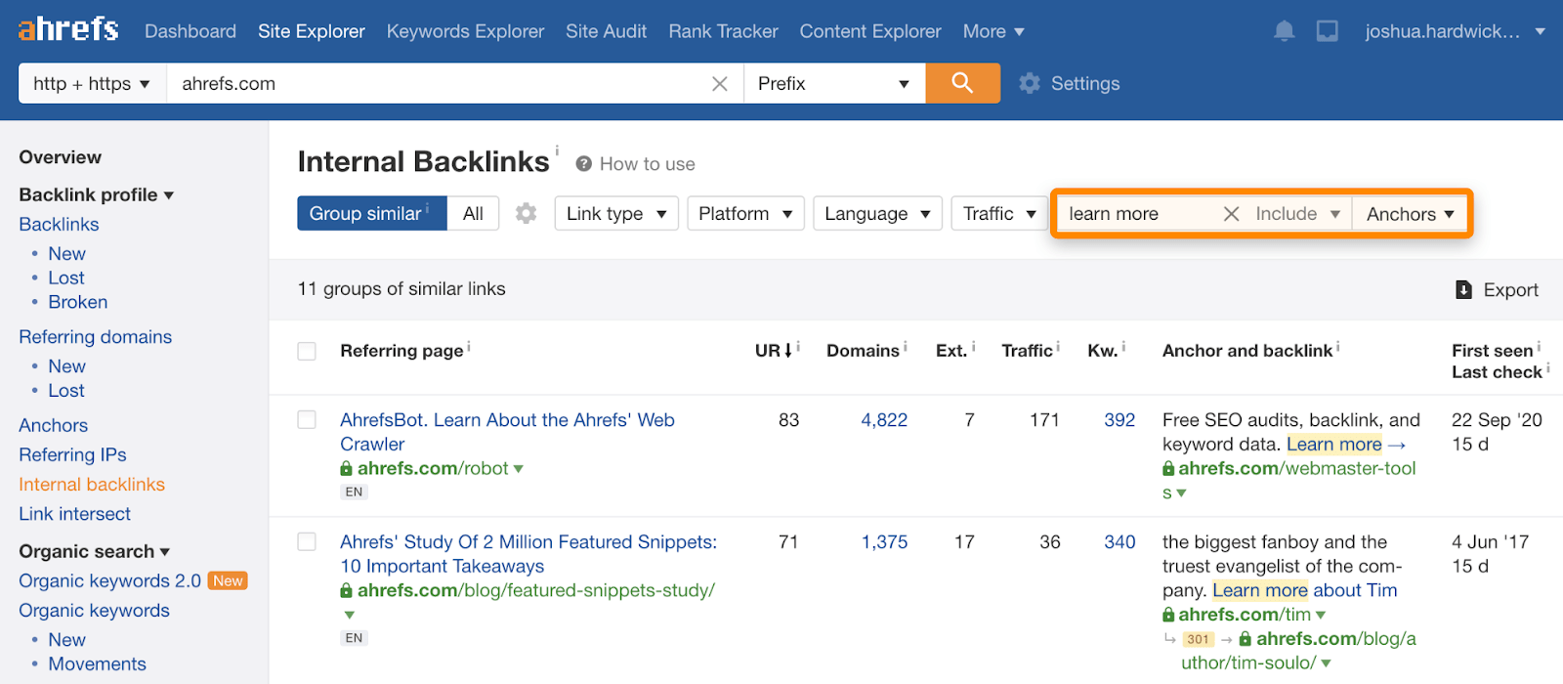Open Site Explorer tab
The image size is (1563, 684).
[312, 31]
